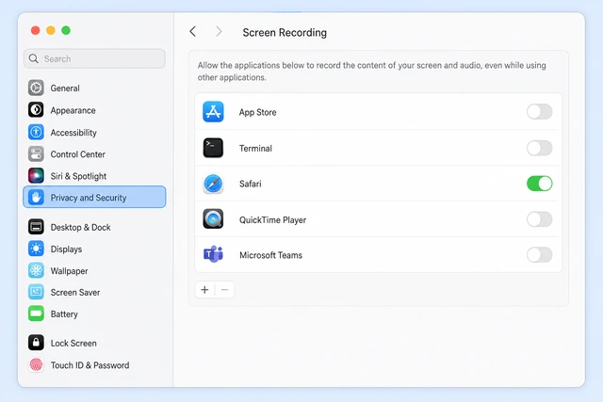Image resolution: width=603 pixels, height=402 pixels.
Task: Select Privacy and Security label
Action: pos(89,198)
